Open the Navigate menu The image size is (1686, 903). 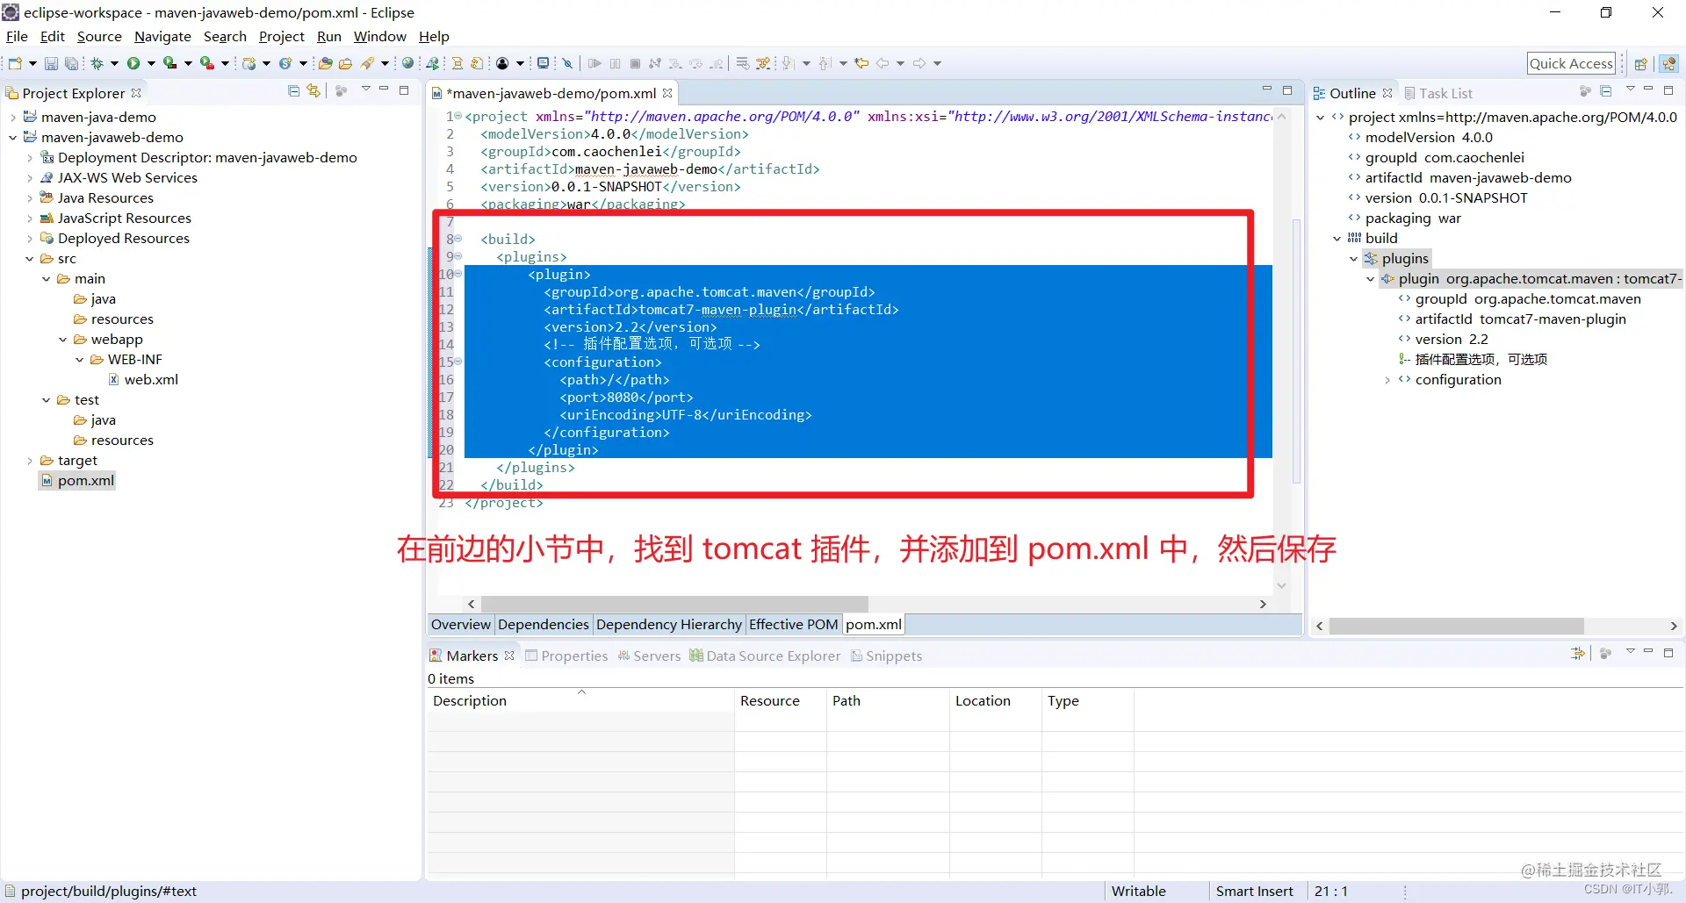coord(162,36)
